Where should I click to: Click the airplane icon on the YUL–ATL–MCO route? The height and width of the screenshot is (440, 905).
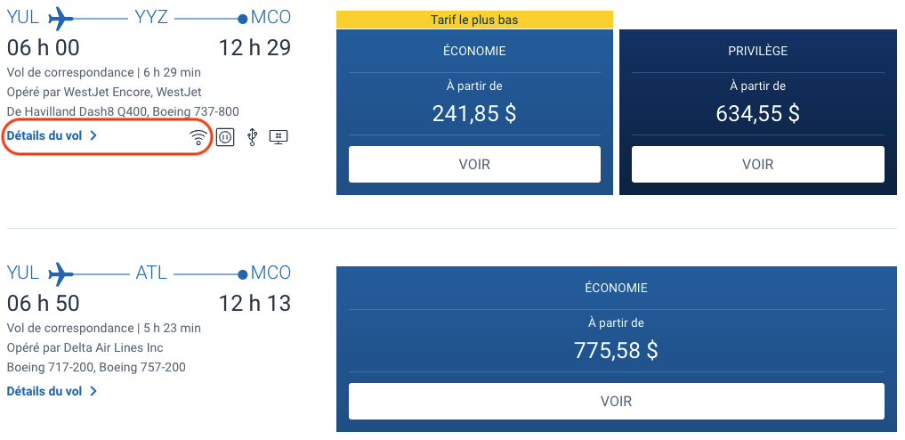[61, 273]
